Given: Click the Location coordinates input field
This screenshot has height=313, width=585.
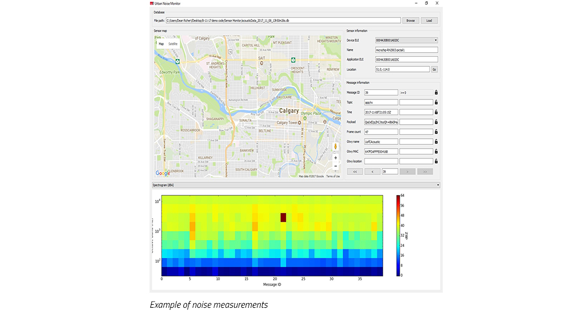Looking at the screenshot, I should (x=402, y=69).
